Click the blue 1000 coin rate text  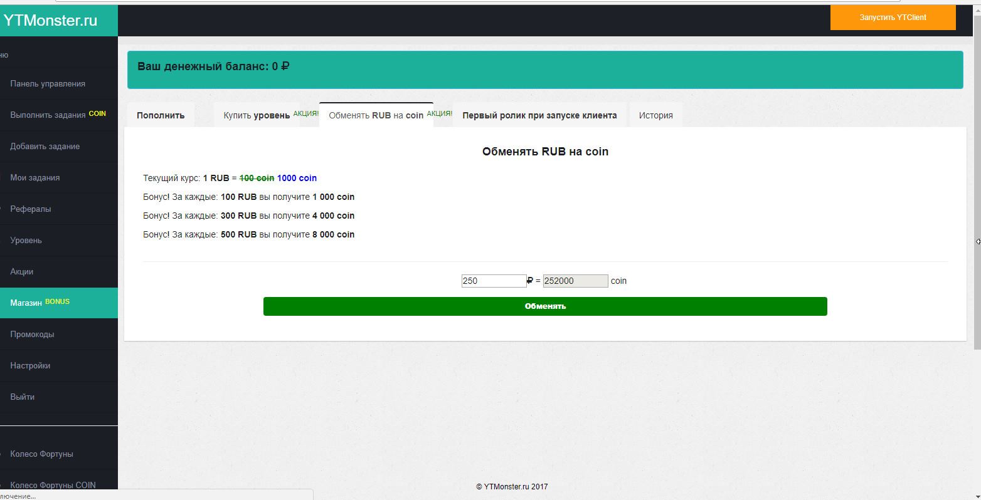[297, 178]
